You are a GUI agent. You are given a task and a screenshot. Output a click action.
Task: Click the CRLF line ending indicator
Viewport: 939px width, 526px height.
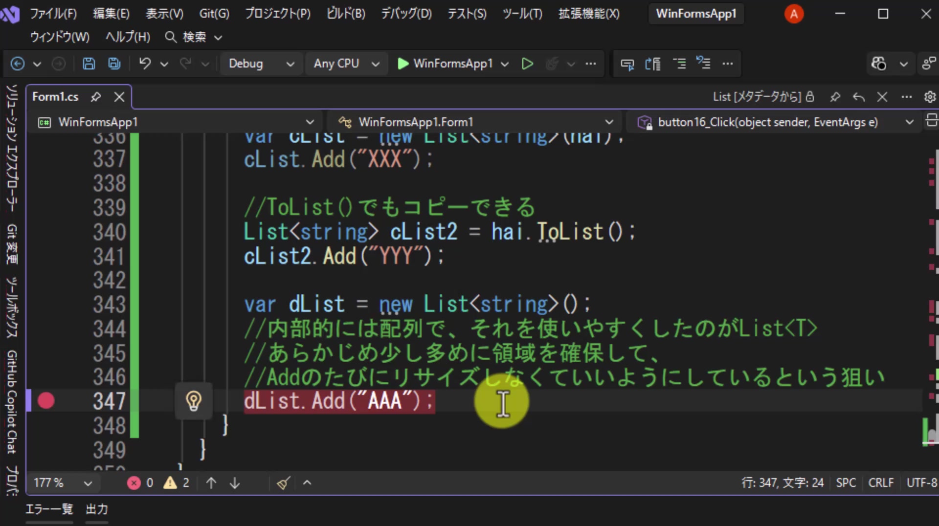click(881, 483)
